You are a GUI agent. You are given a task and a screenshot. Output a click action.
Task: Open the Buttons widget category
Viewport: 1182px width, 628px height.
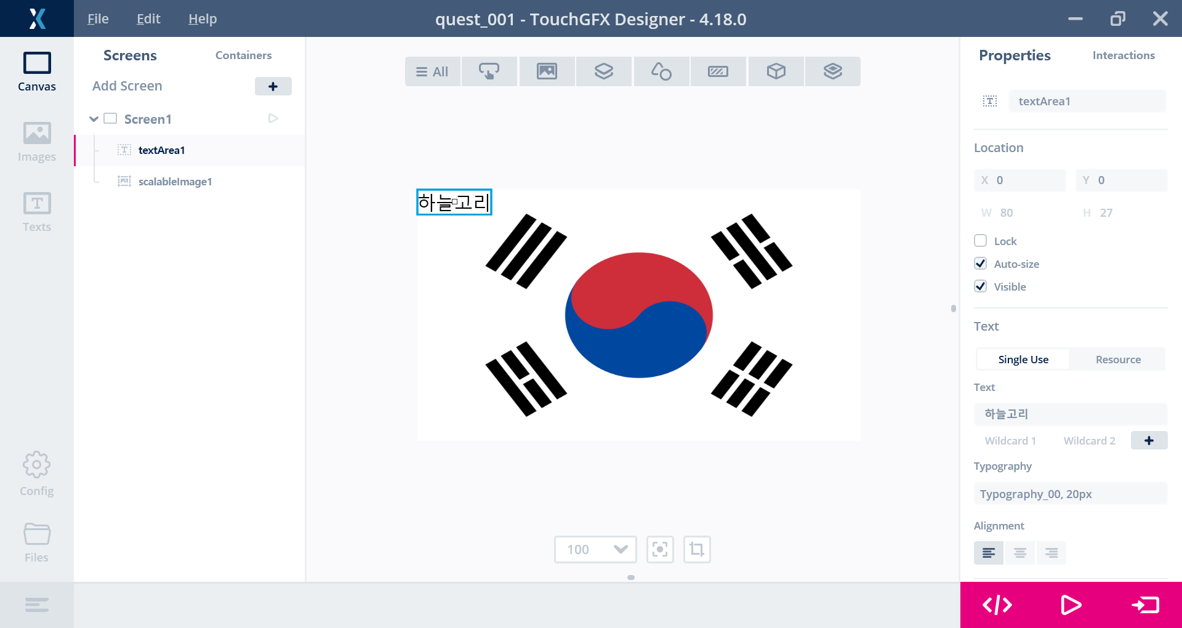click(489, 71)
